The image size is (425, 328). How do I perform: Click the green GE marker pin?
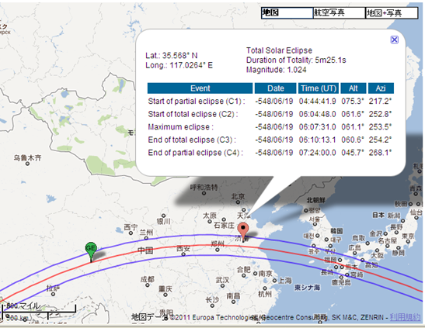[91, 250]
